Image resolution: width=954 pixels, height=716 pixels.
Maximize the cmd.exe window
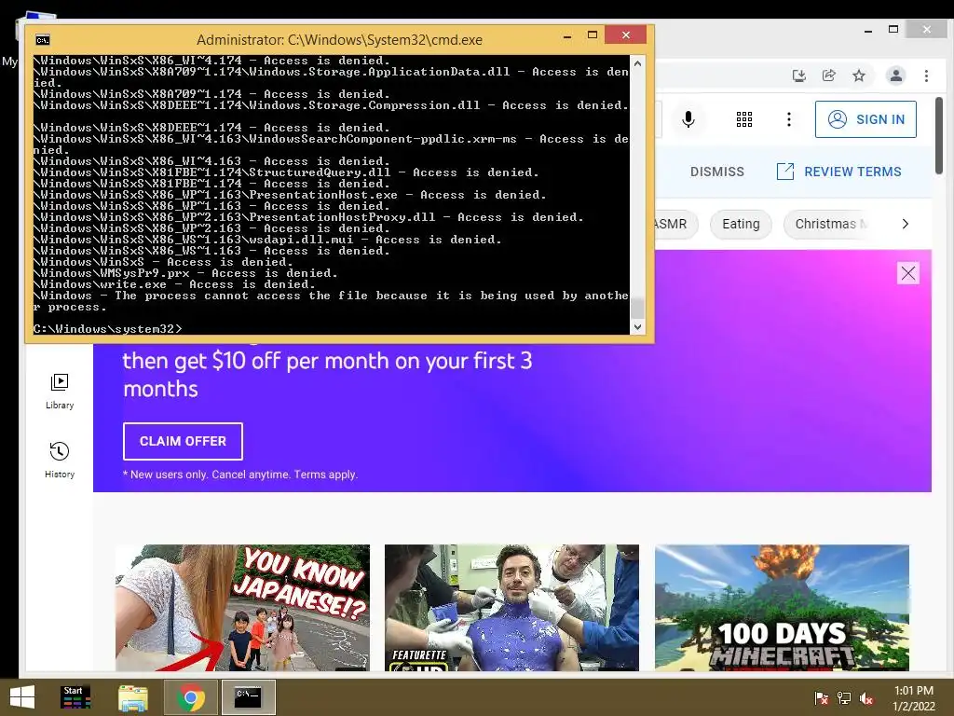[592, 35]
